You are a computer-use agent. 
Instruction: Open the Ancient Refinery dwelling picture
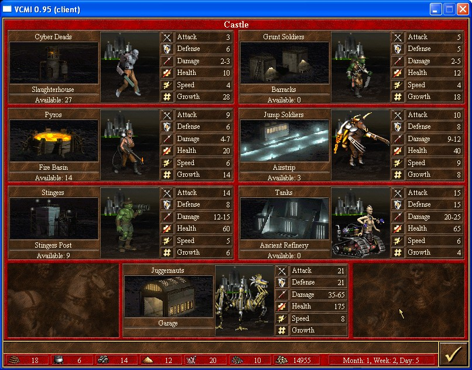click(x=285, y=218)
